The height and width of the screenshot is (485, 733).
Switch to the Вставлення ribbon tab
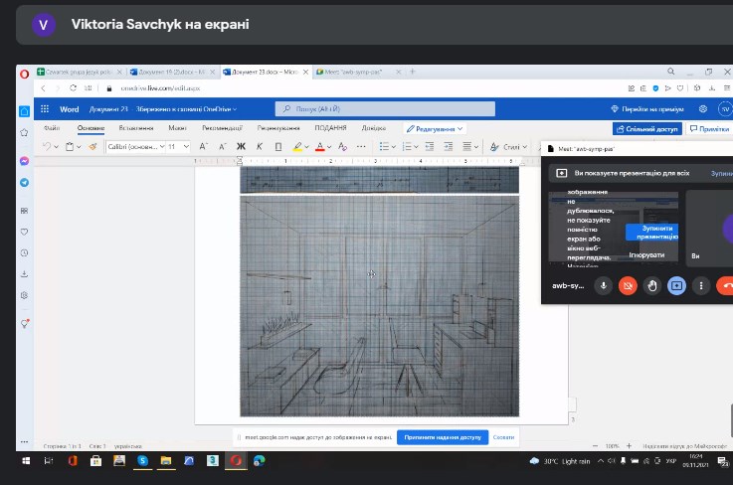point(136,127)
